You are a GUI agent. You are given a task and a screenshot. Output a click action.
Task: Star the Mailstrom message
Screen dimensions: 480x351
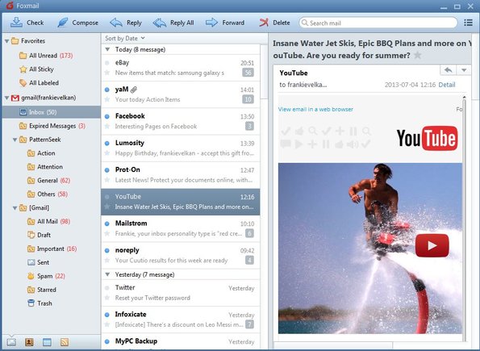107,233
